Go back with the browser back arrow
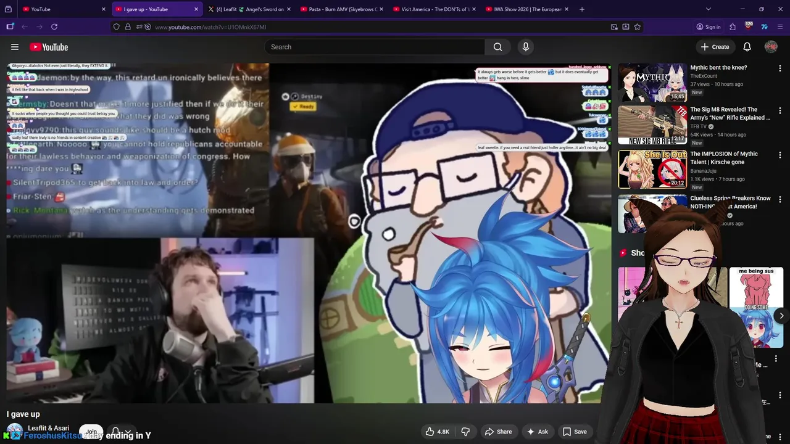Image resolution: width=790 pixels, height=444 pixels. pos(25,27)
